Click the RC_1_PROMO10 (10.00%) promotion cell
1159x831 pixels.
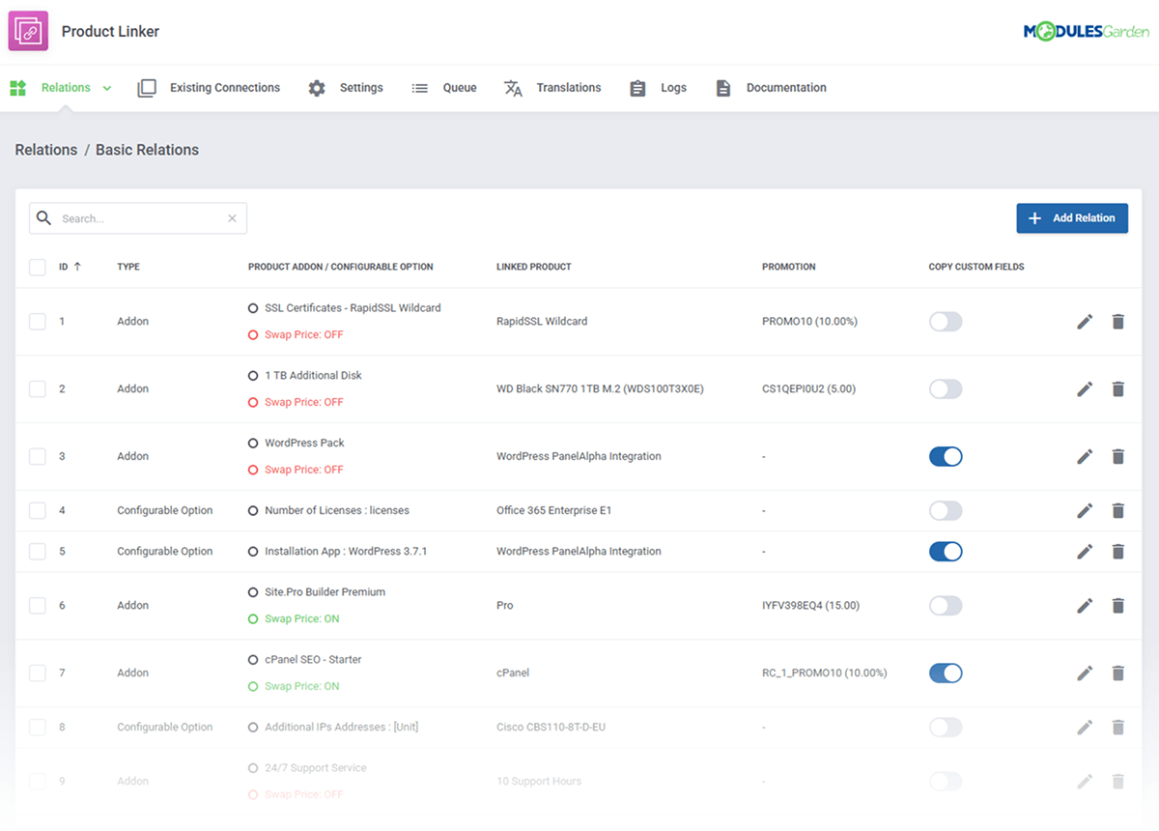(825, 673)
